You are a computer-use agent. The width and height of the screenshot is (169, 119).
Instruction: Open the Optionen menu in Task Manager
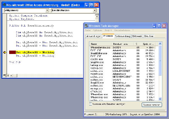[x=98, y=30]
